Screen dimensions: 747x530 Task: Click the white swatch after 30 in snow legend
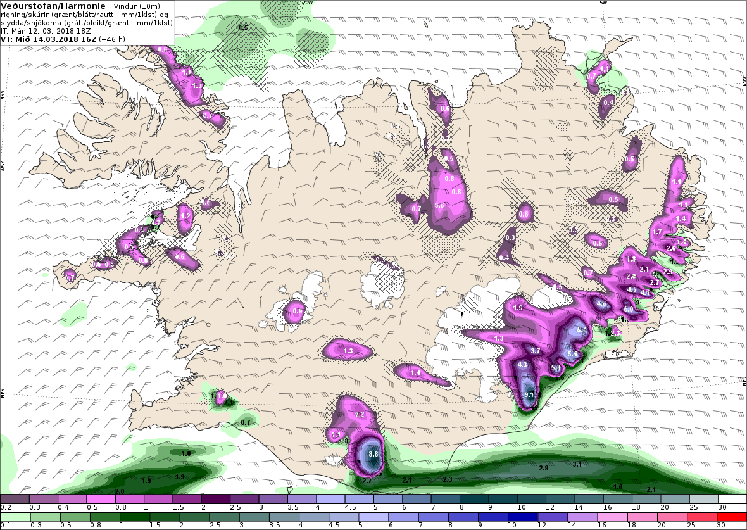[x=732, y=499]
